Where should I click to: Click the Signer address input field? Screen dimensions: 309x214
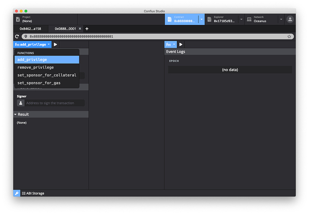(x=55, y=103)
